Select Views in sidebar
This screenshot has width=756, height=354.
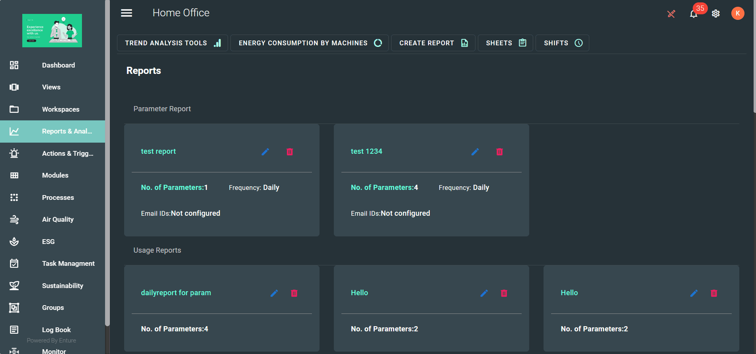click(53, 87)
